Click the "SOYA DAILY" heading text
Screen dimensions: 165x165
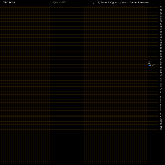[x=59, y=3]
